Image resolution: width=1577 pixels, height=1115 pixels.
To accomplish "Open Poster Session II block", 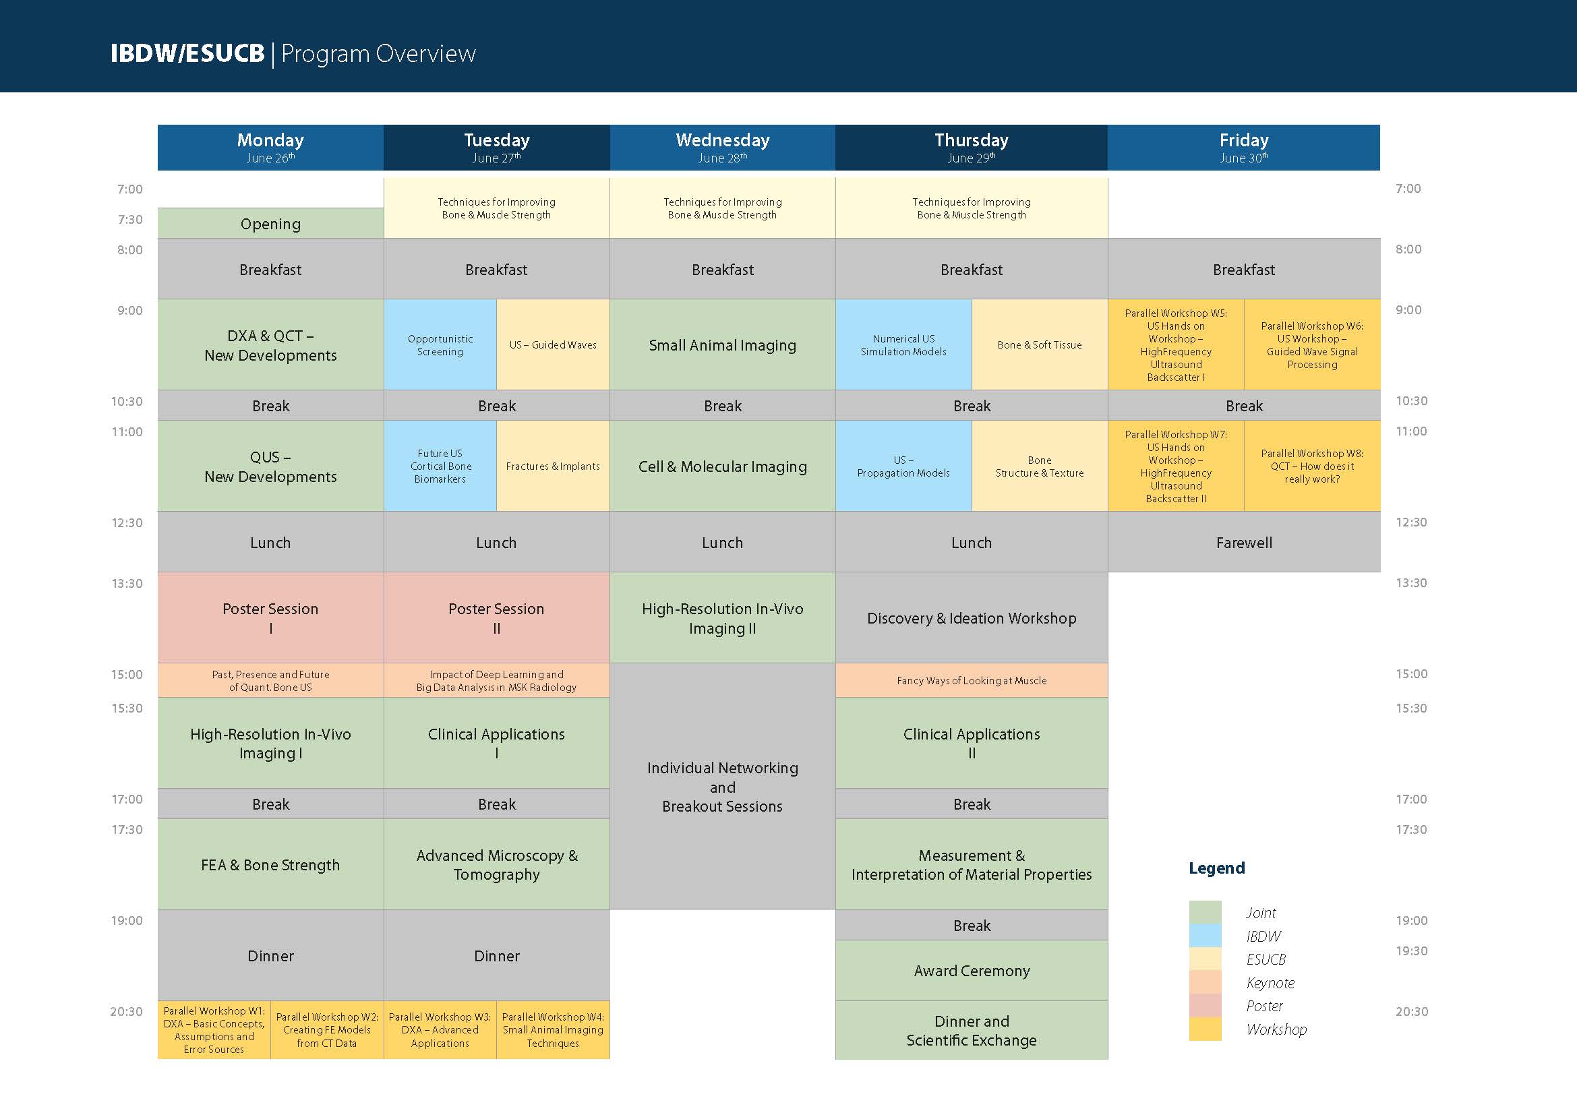I will coord(496,618).
